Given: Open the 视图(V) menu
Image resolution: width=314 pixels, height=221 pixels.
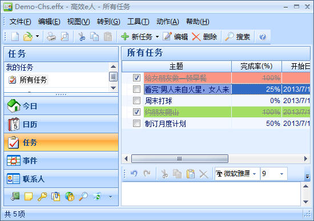Looking at the screenshot, I should [79, 22].
